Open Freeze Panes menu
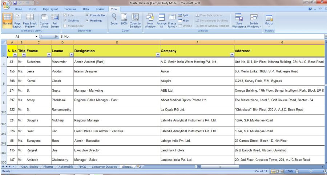 [x=172, y=21]
